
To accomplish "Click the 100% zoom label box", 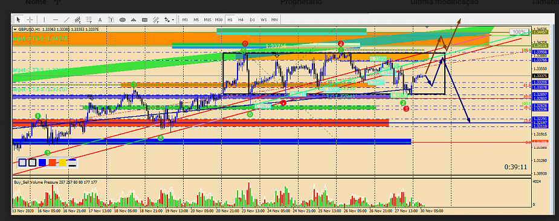I will (520, 32).
